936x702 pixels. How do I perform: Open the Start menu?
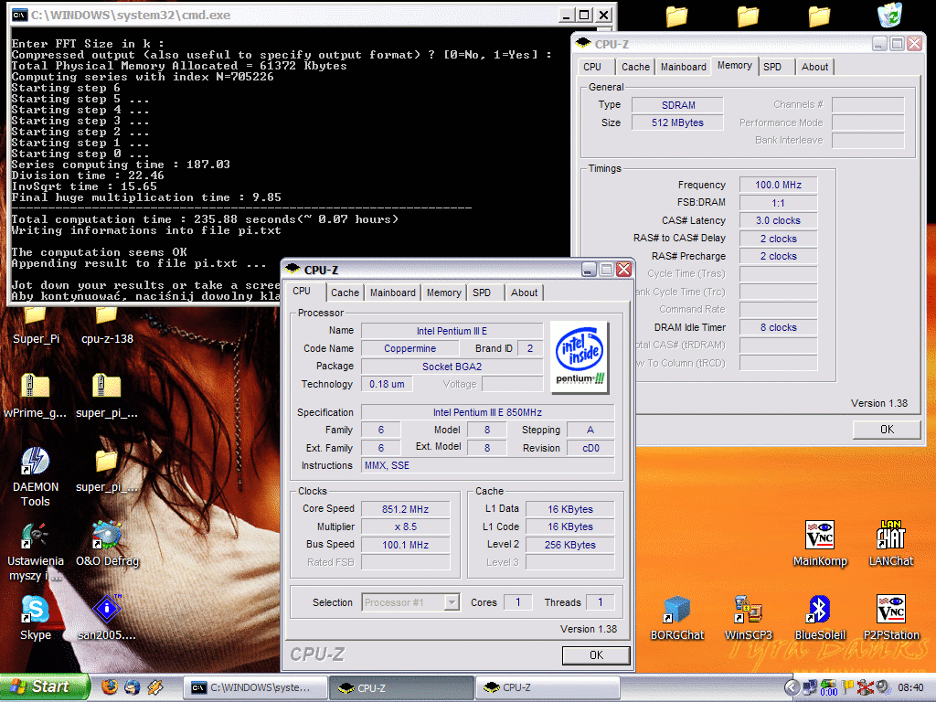pyautogui.click(x=44, y=687)
